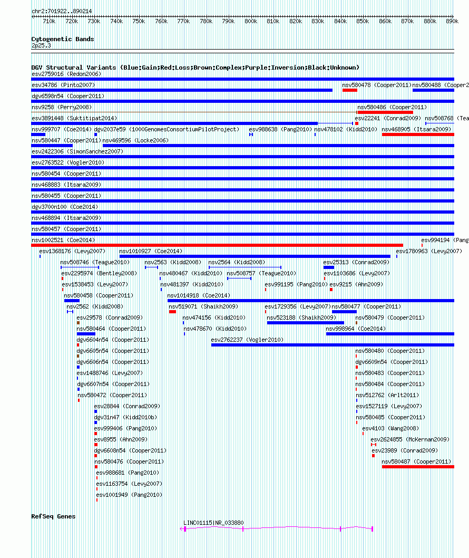Click the esv3891448 (Suktitipat2014) label
This screenshot has height=558, width=469.
(74, 118)
